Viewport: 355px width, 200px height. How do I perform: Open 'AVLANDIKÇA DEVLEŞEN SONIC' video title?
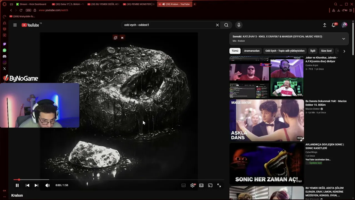(x=324, y=146)
